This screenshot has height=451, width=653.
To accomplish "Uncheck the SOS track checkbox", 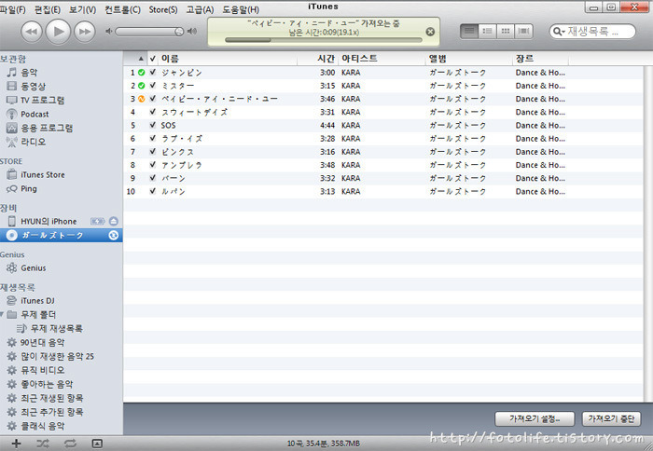I will (x=153, y=125).
